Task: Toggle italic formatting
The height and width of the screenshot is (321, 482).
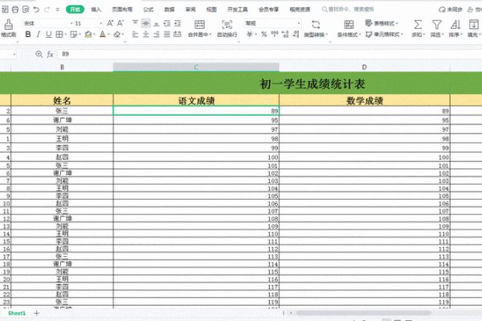Action: (x=39, y=35)
